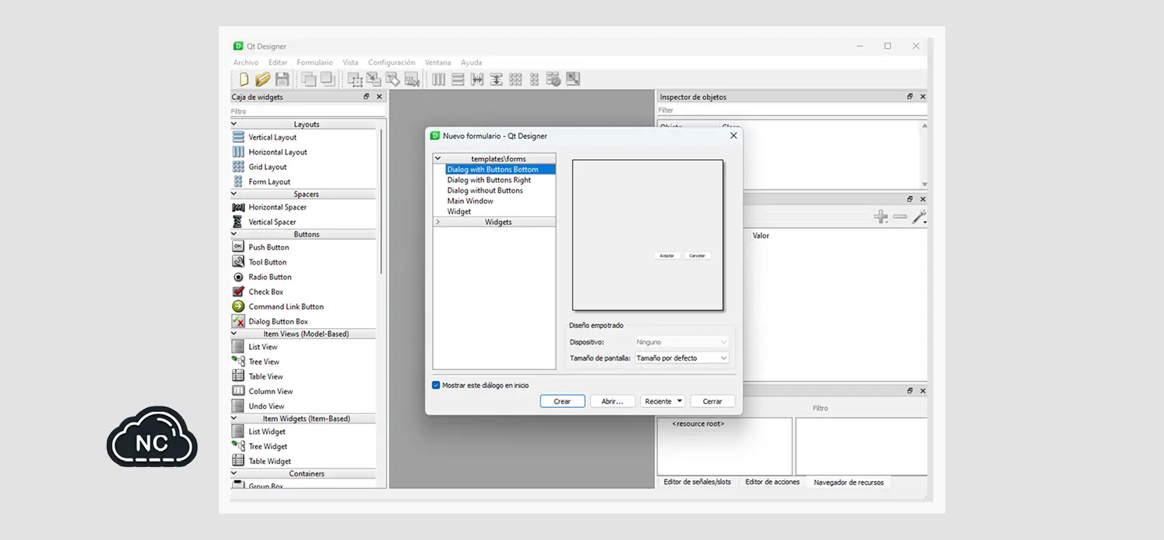Select the Main Window template
Screen dimensions: 1164x540
point(470,201)
